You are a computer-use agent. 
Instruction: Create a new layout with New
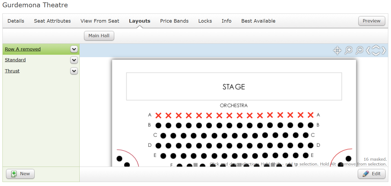pyautogui.click(x=20, y=174)
